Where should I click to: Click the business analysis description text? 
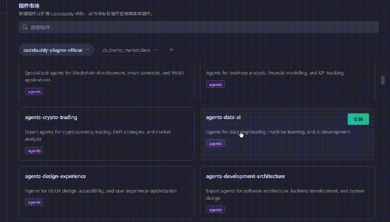tap(275, 73)
